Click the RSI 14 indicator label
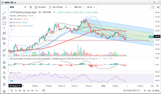 pos(13,73)
